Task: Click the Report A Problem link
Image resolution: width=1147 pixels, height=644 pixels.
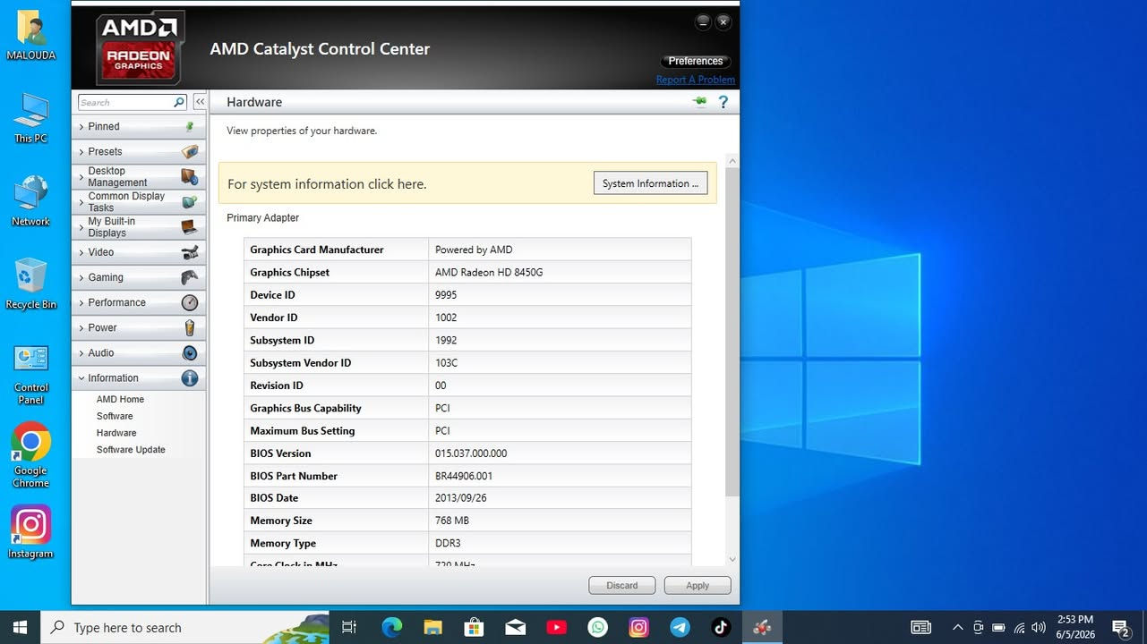Action: [696, 80]
